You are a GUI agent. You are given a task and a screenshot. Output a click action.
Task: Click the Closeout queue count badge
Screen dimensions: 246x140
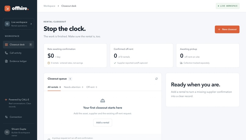[70, 79]
